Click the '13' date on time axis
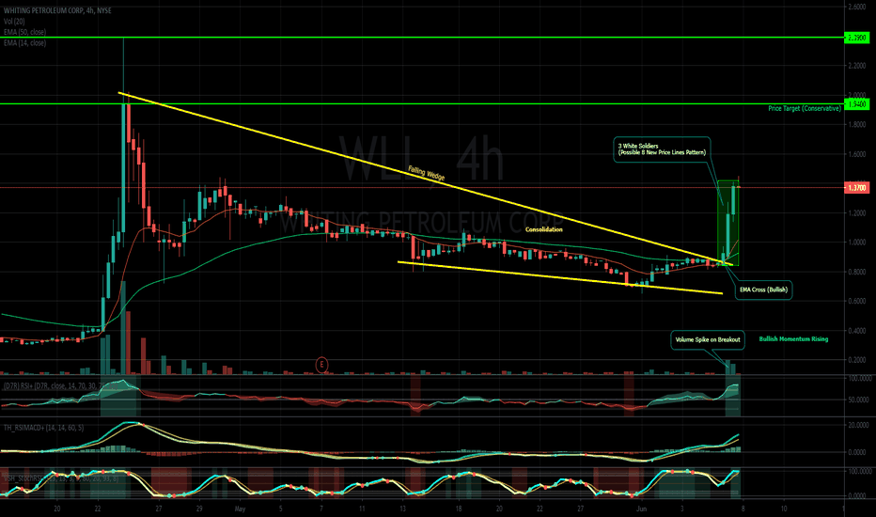This screenshot has width=876, height=517. point(403,509)
